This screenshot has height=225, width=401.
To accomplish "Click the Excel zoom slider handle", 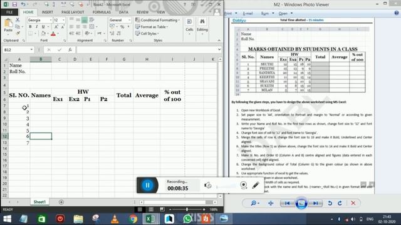I will (x=187, y=209).
